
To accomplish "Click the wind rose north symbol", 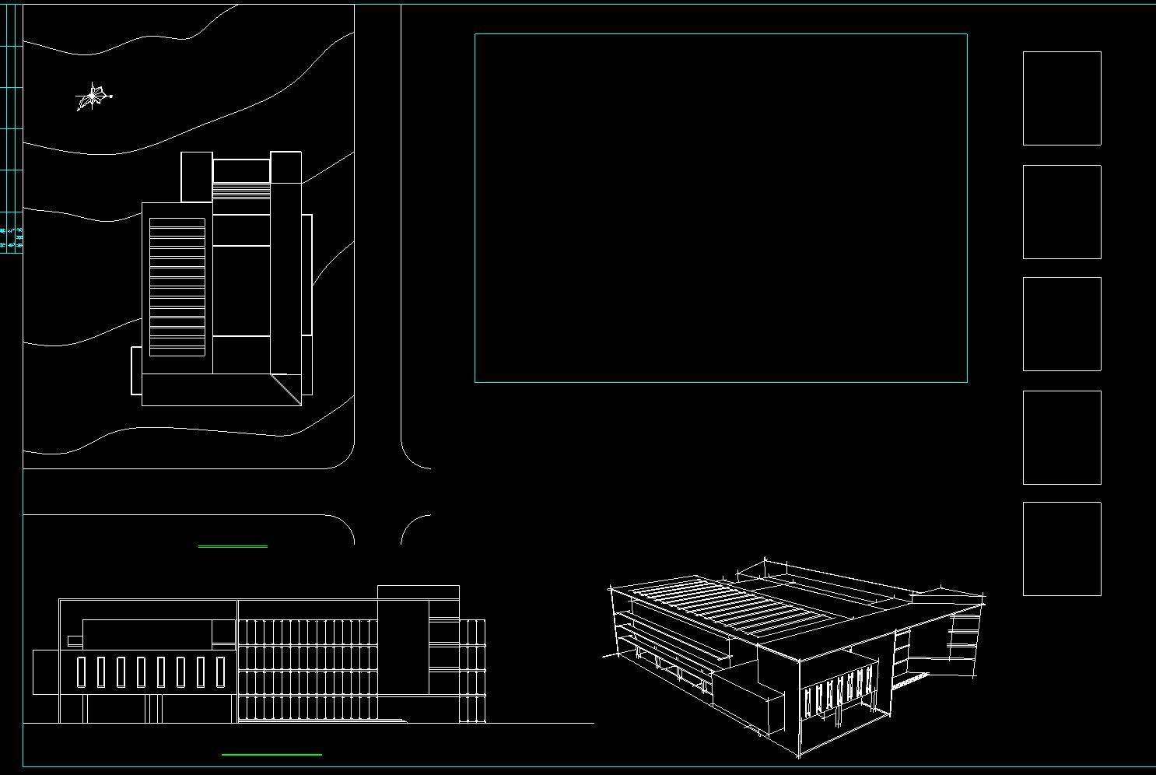I will pyautogui.click(x=93, y=97).
